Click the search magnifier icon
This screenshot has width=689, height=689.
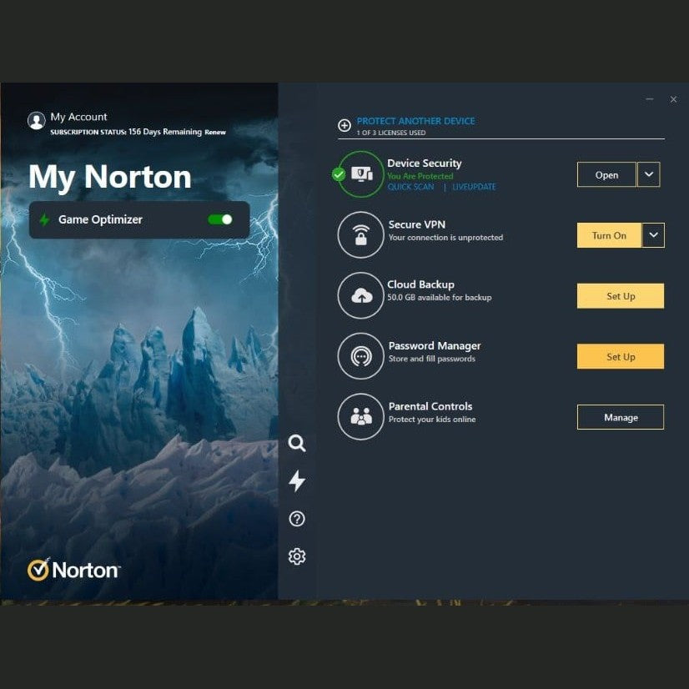(297, 443)
